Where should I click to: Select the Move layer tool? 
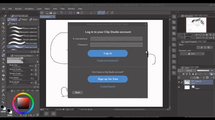3,31
